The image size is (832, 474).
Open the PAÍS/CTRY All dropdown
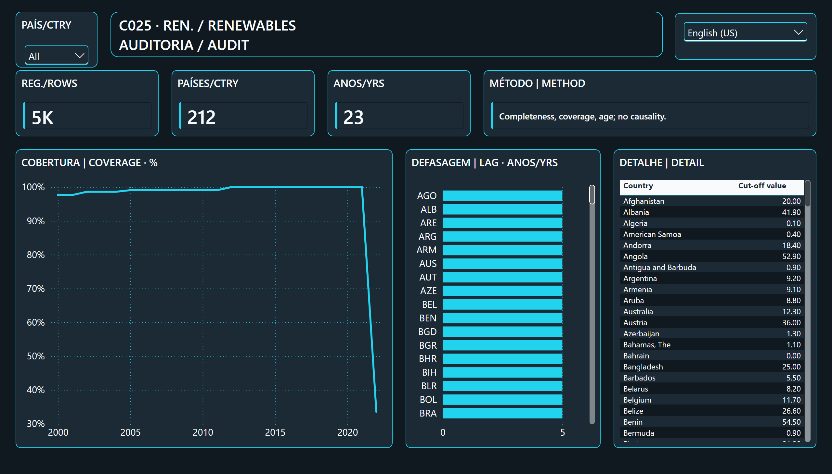click(56, 56)
